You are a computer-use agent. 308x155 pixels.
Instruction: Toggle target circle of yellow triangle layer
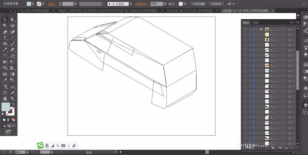click(290, 35)
